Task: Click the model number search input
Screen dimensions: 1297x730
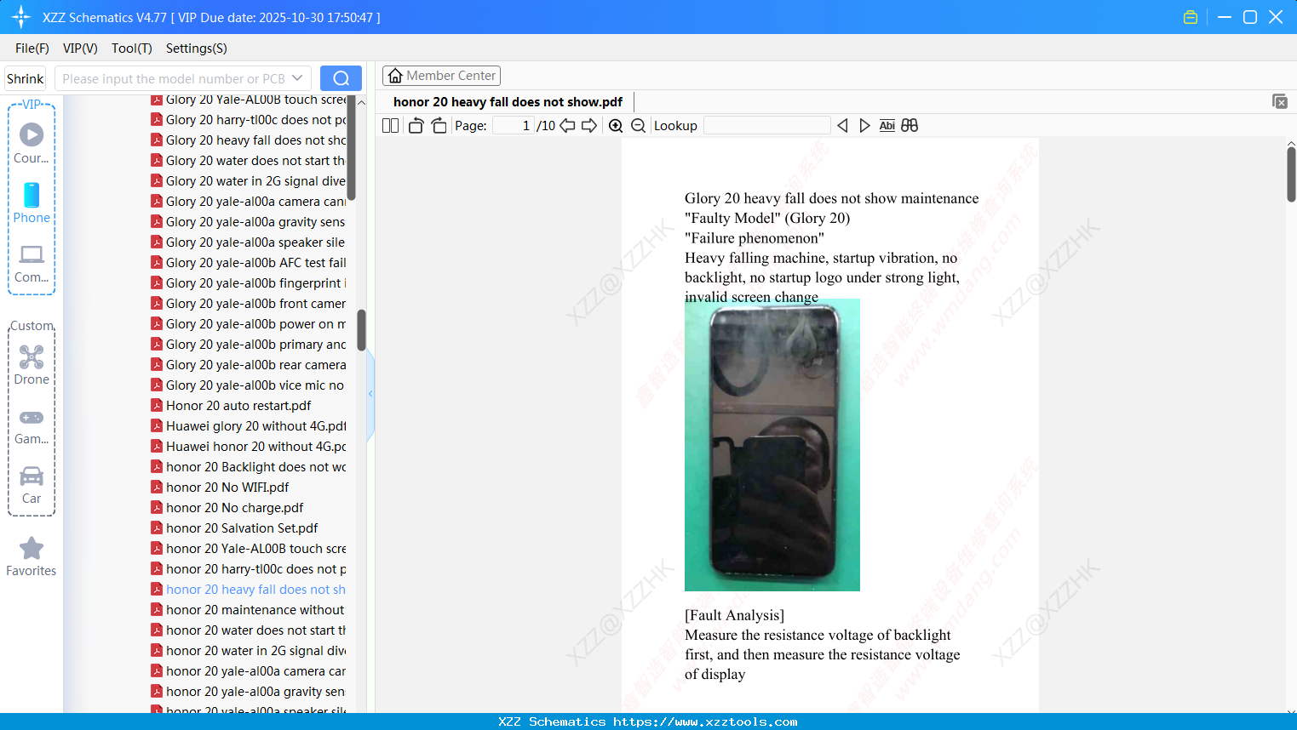Action: (174, 78)
